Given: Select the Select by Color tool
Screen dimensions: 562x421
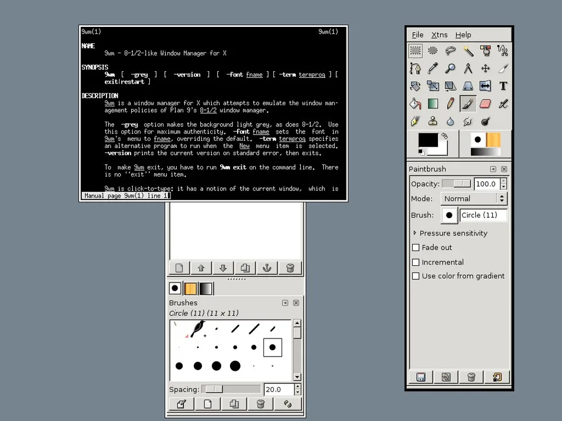Looking at the screenshot, I should (x=486, y=51).
